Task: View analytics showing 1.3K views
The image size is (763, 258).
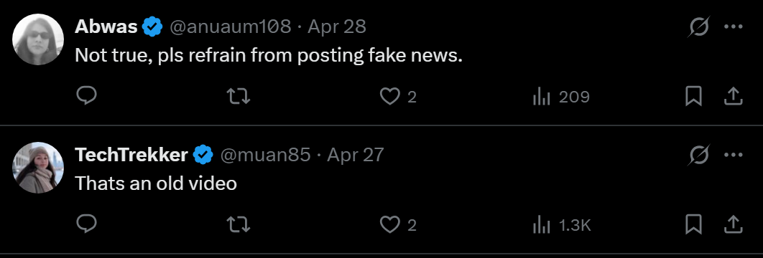Action: 562,225
